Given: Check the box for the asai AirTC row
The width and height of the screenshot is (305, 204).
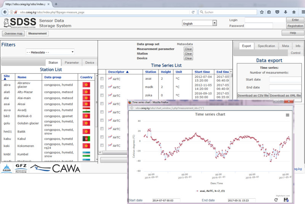Looking at the screenshot, I should [102, 79].
